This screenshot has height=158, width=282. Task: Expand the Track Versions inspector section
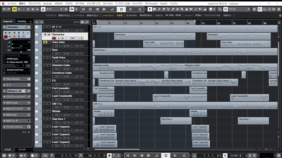(17, 79)
